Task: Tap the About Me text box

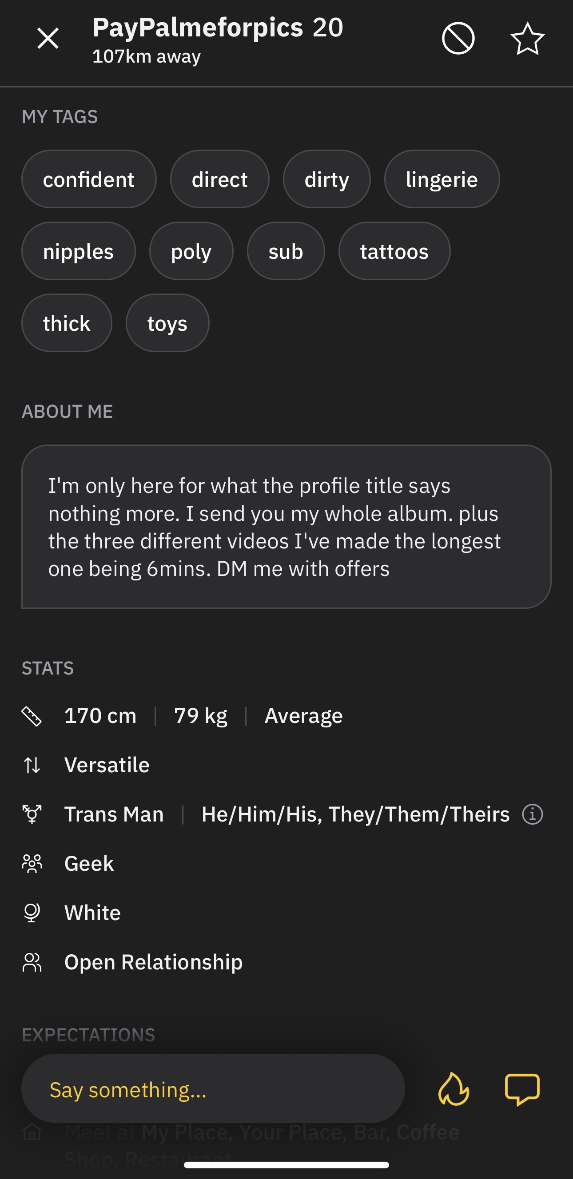Action: click(x=286, y=526)
